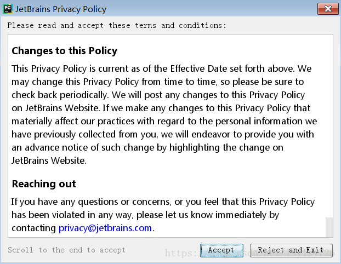Click the policy pane scrollbar thumb
341x264 pixels.
click(x=329, y=227)
